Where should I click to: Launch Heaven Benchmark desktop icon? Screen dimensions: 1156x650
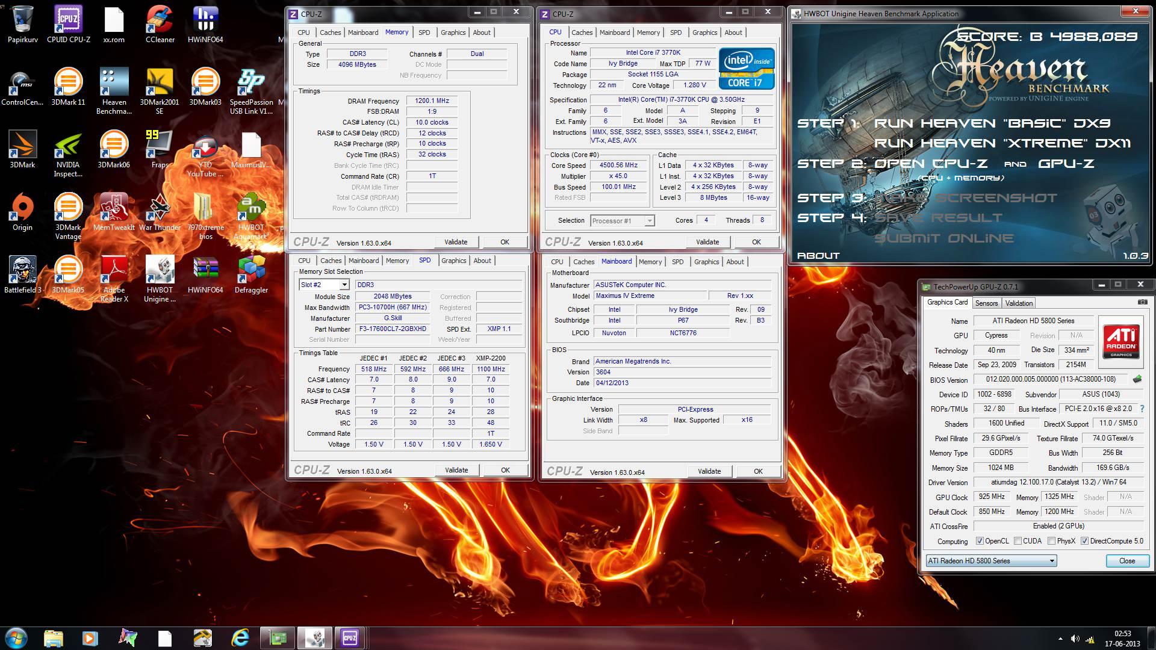114,90
